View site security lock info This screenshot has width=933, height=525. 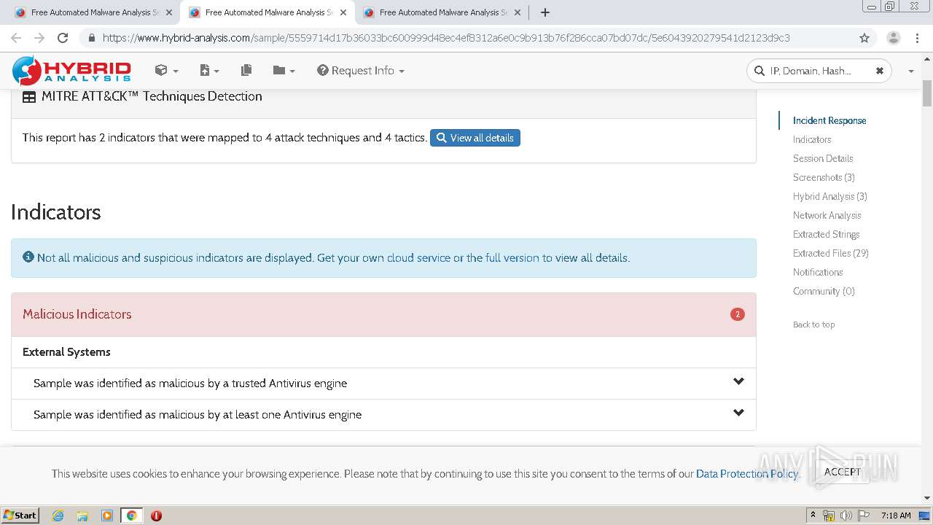[x=91, y=38]
